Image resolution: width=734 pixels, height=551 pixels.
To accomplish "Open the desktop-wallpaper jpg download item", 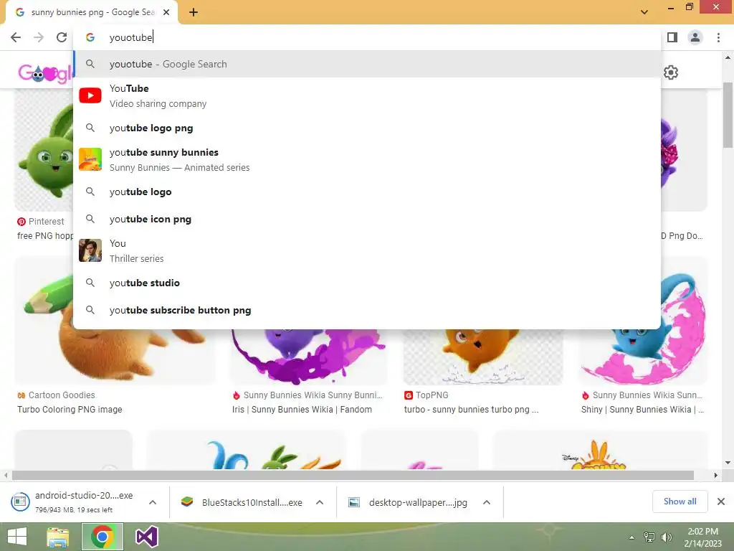I will click(x=409, y=502).
